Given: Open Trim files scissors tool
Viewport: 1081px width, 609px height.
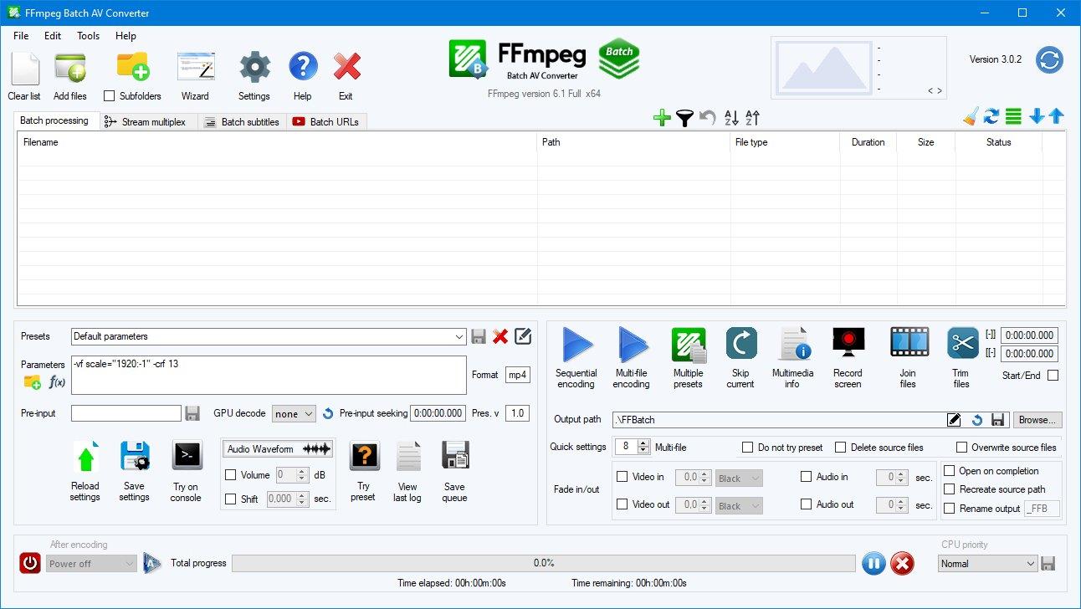Looking at the screenshot, I should pos(962,343).
